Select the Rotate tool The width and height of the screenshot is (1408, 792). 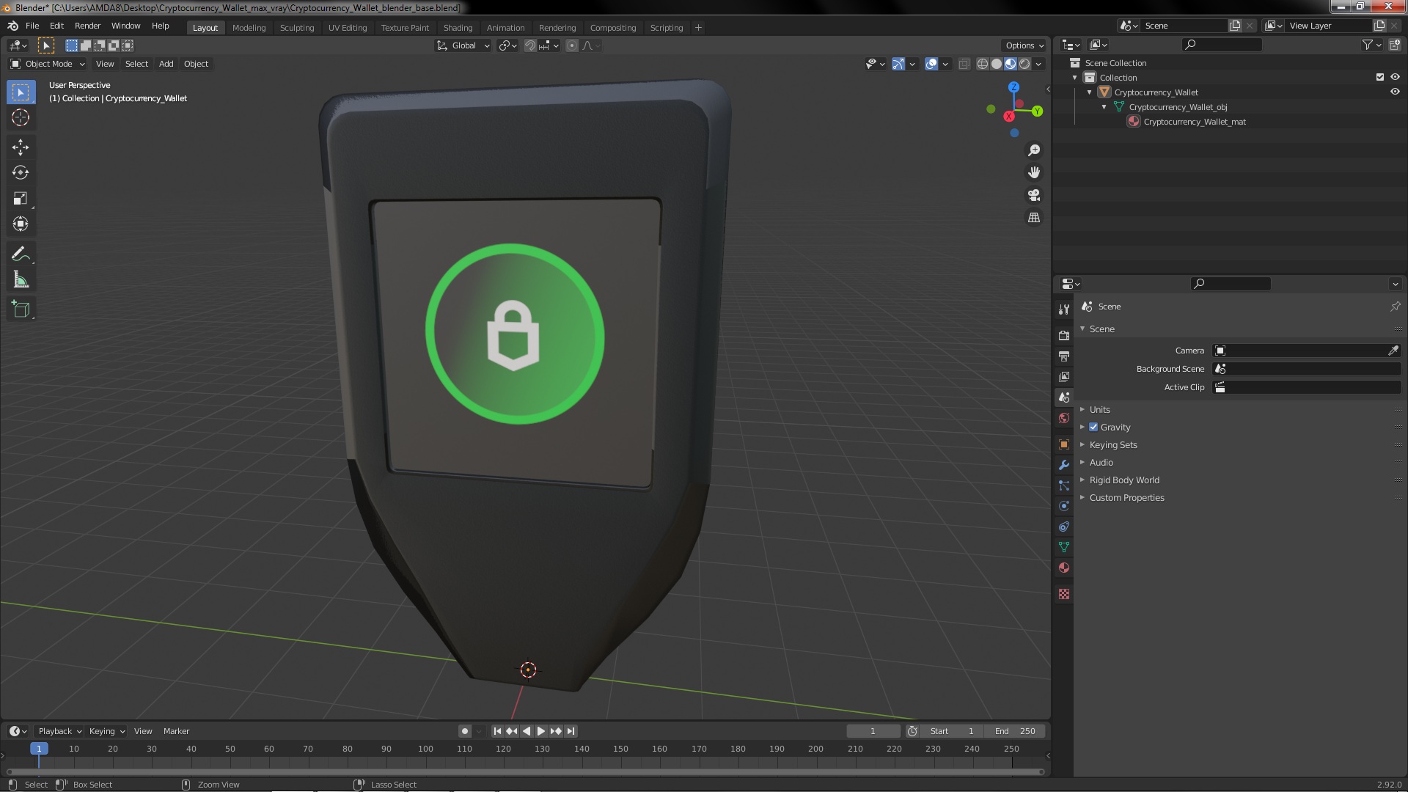[21, 173]
